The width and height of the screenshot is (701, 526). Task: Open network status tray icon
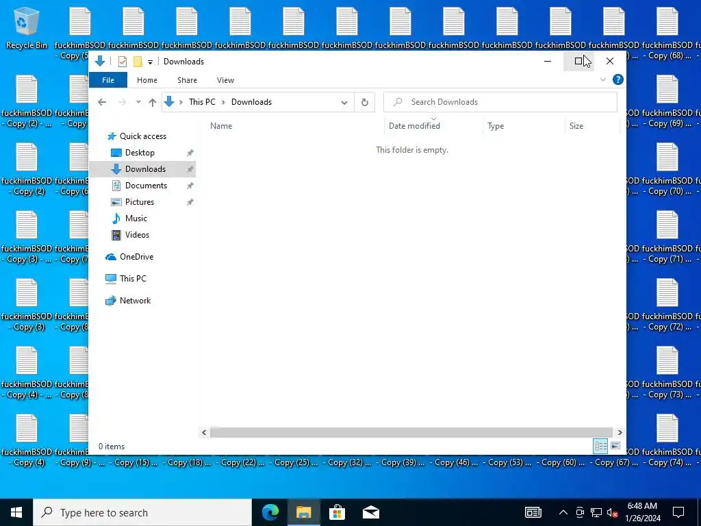pos(596,512)
